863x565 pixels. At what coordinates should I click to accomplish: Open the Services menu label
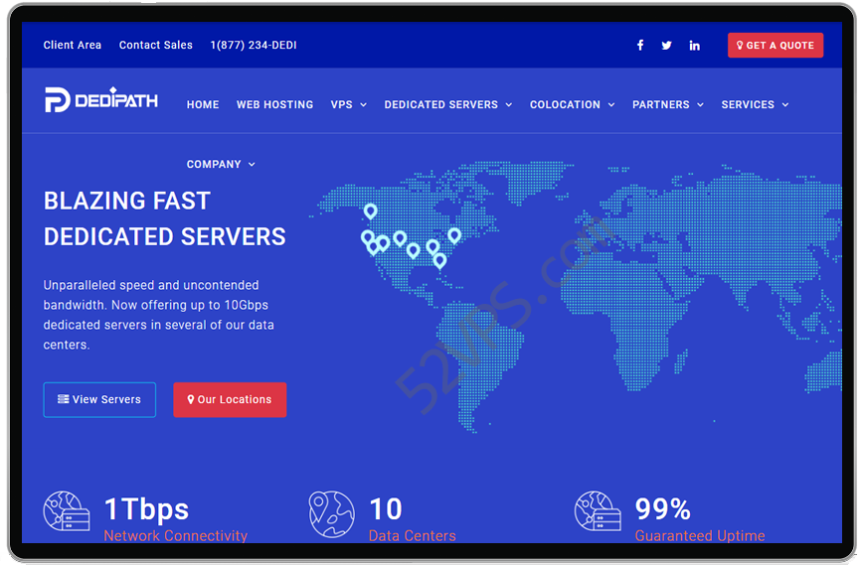[748, 104]
